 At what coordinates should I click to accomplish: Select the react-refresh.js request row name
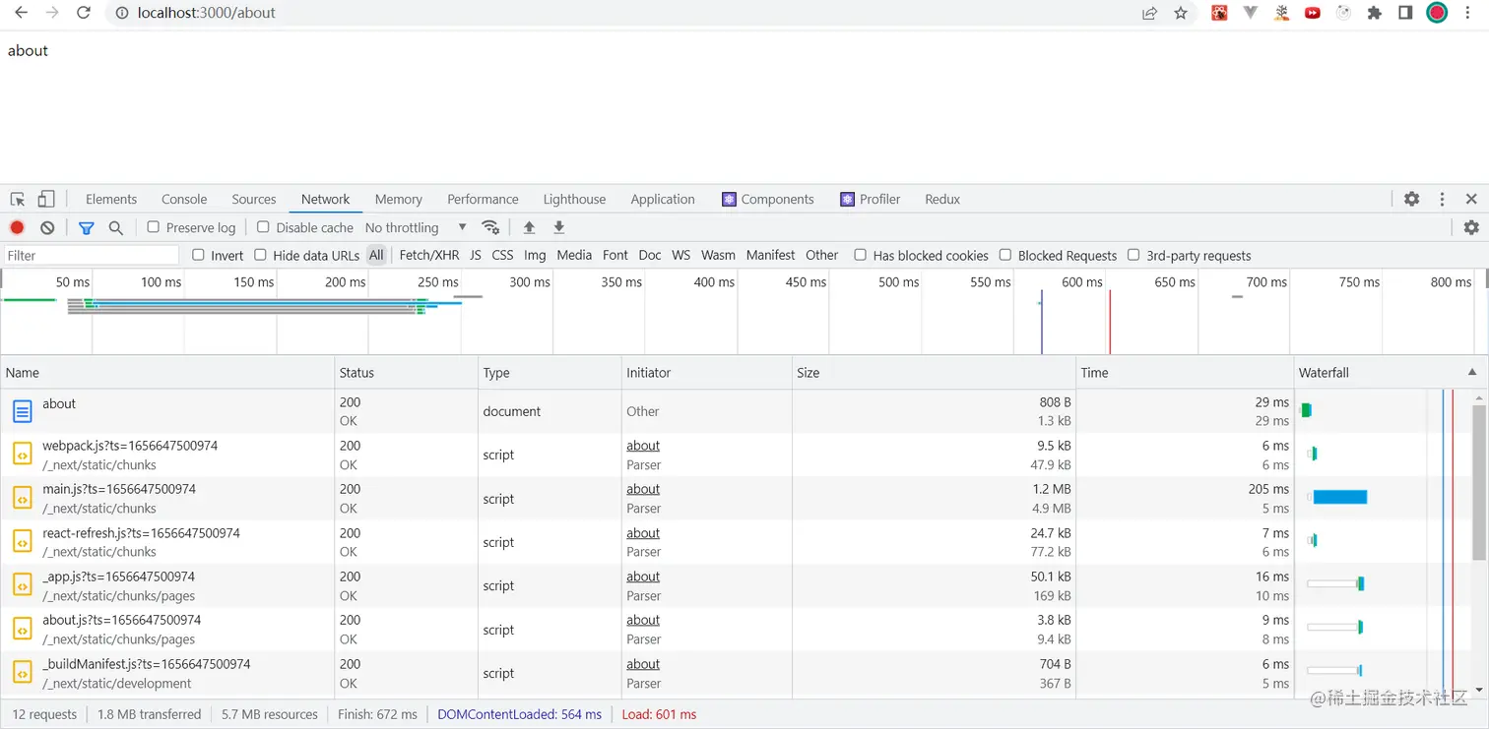(x=141, y=533)
